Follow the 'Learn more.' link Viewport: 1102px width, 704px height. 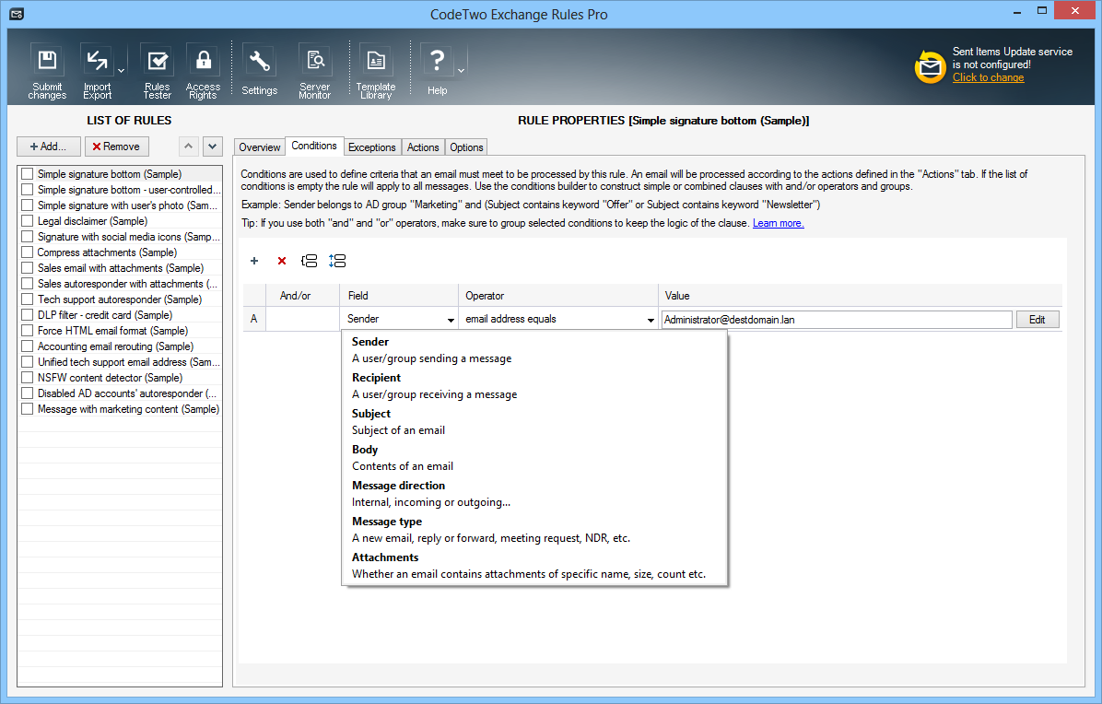(778, 223)
